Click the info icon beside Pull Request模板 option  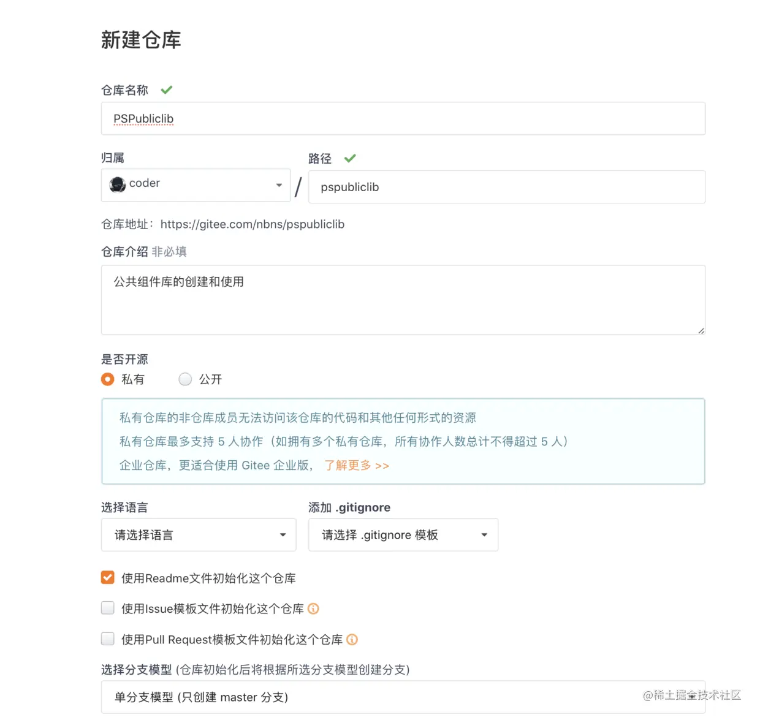352,639
